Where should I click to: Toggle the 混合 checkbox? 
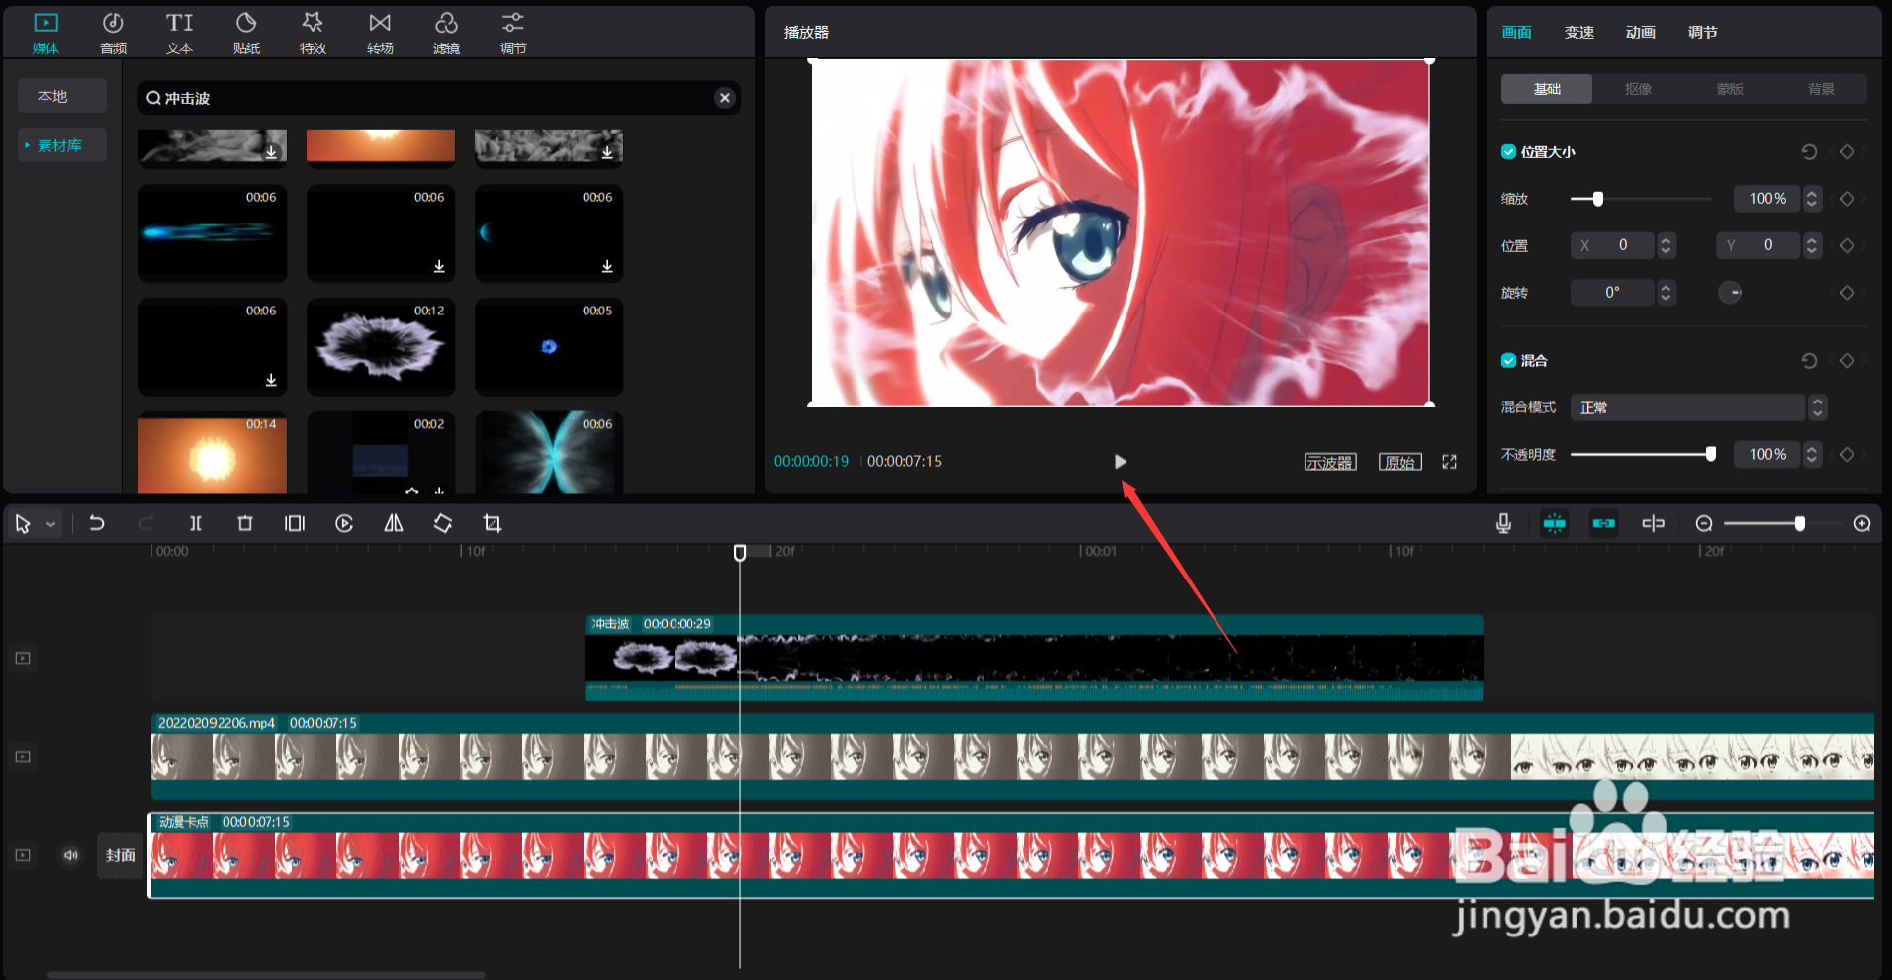(x=1508, y=360)
